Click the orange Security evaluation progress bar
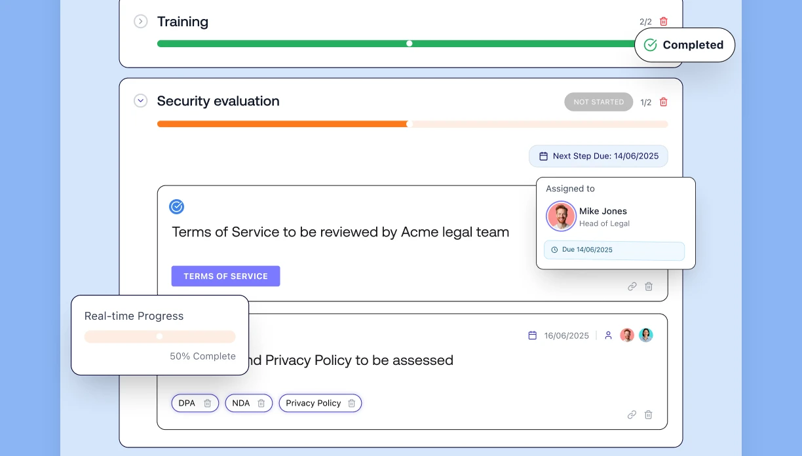The width and height of the screenshot is (802, 456). click(x=413, y=124)
